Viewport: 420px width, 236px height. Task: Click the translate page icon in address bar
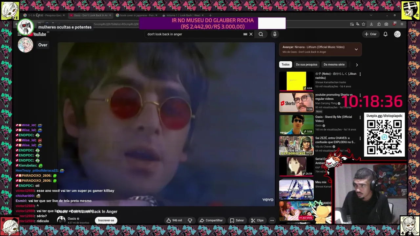point(358,24)
